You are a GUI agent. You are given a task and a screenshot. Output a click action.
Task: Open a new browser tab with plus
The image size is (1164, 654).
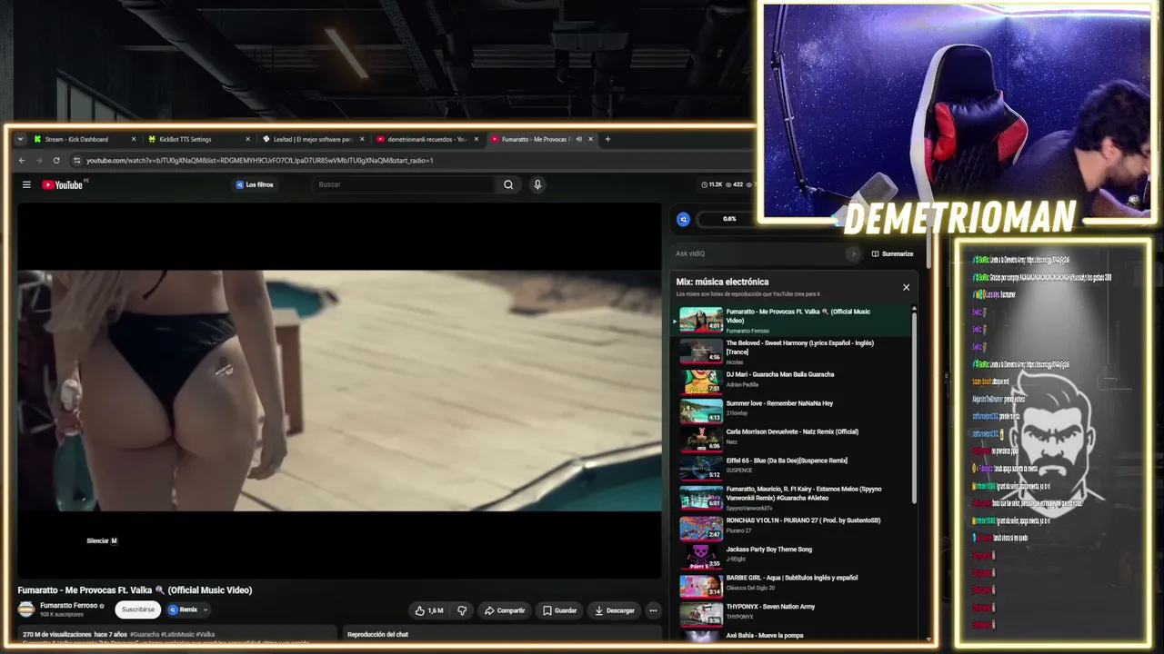click(x=607, y=139)
